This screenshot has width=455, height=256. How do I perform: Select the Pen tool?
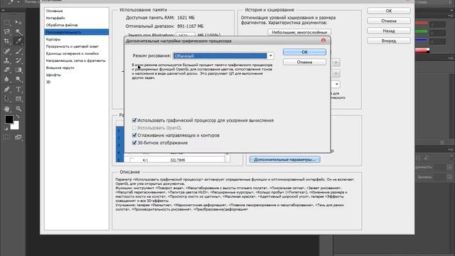point(6,90)
